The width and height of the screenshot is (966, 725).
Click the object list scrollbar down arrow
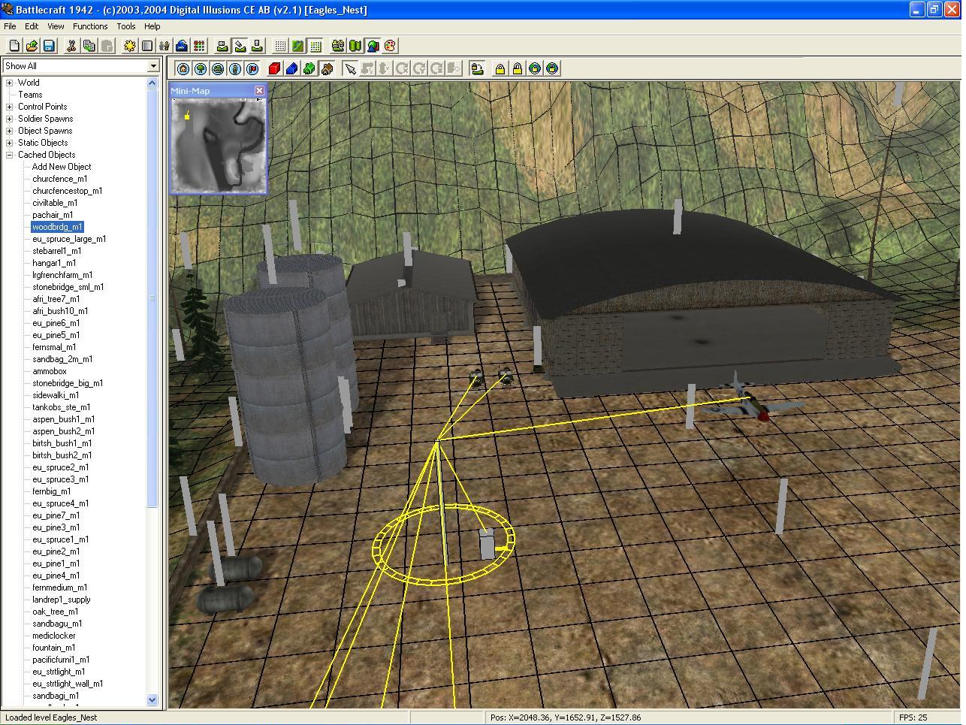[153, 699]
